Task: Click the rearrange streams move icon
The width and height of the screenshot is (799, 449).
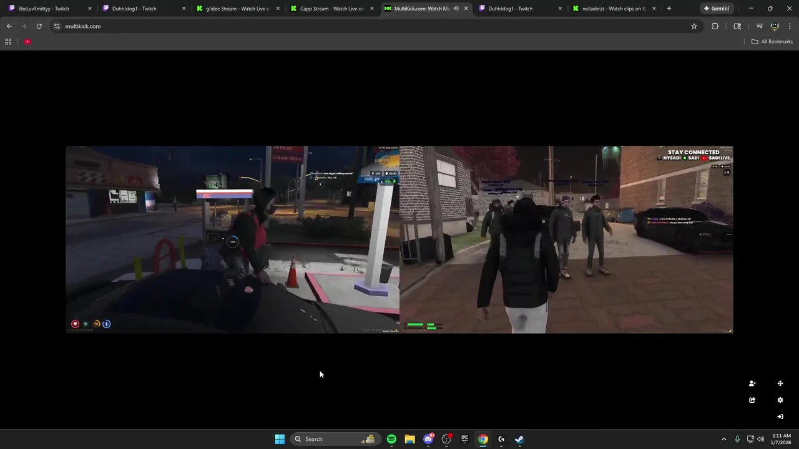Action: [x=780, y=384]
